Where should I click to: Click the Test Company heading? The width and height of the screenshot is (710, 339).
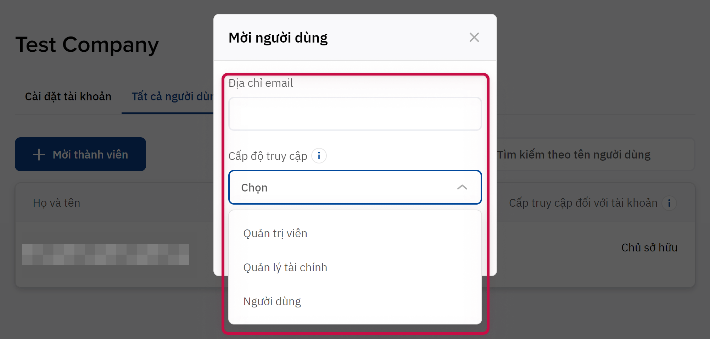pyautogui.click(x=87, y=45)
